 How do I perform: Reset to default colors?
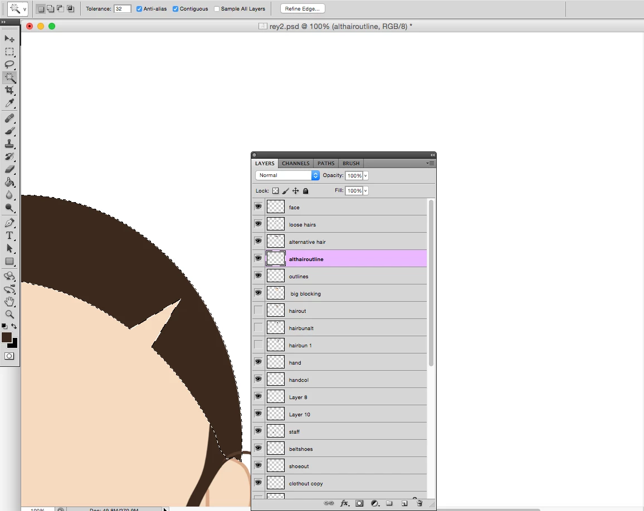(x=4, y=326)
